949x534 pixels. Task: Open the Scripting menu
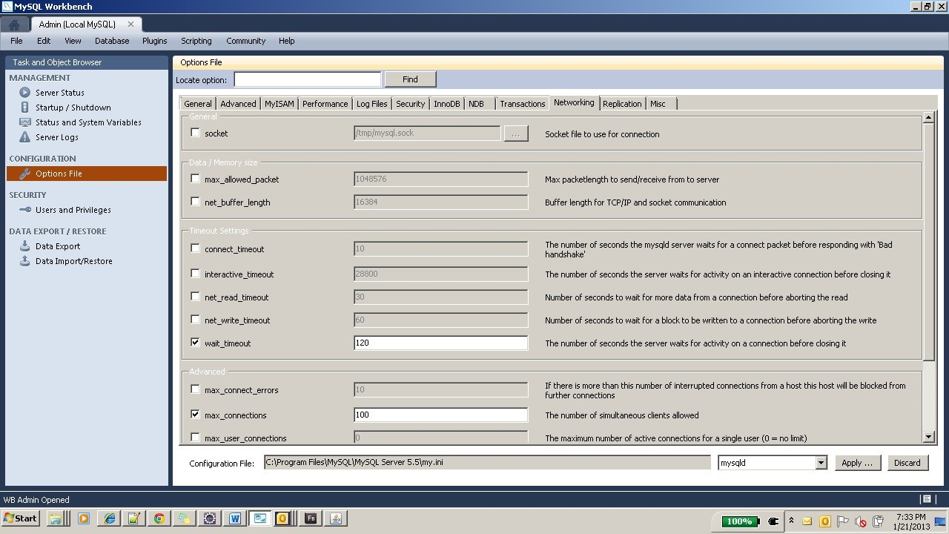(x=196, y=41)
